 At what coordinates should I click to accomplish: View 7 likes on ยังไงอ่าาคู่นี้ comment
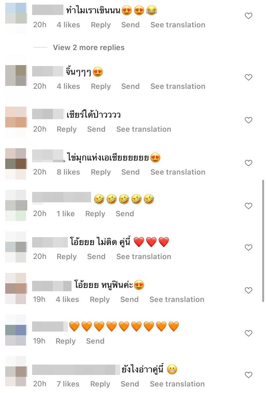pyautogui.click(x=68, y=384)
